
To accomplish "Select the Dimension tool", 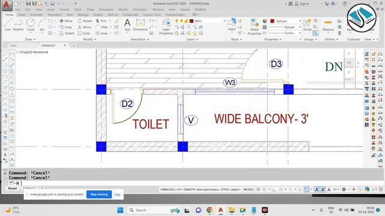I will click(140, 25).
